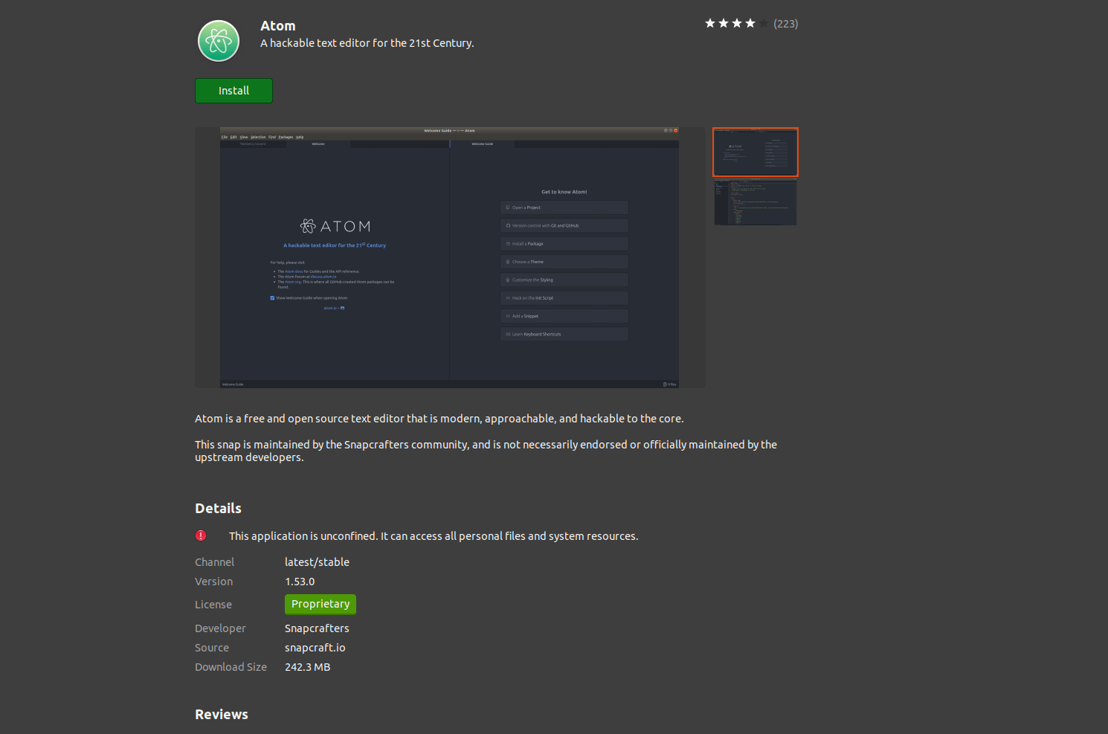Click the "Reviews" section heading
Image resolution: width=1108 pixels, height=734 pixels.
click(x=222, y=715)
